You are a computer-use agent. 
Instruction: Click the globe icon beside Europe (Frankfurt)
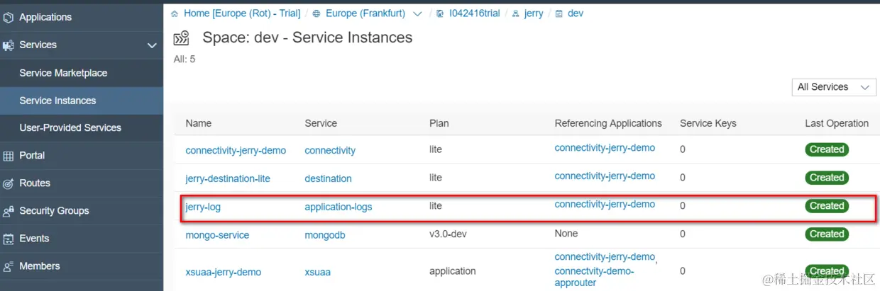pyautogui.click(x=317, y=13)
